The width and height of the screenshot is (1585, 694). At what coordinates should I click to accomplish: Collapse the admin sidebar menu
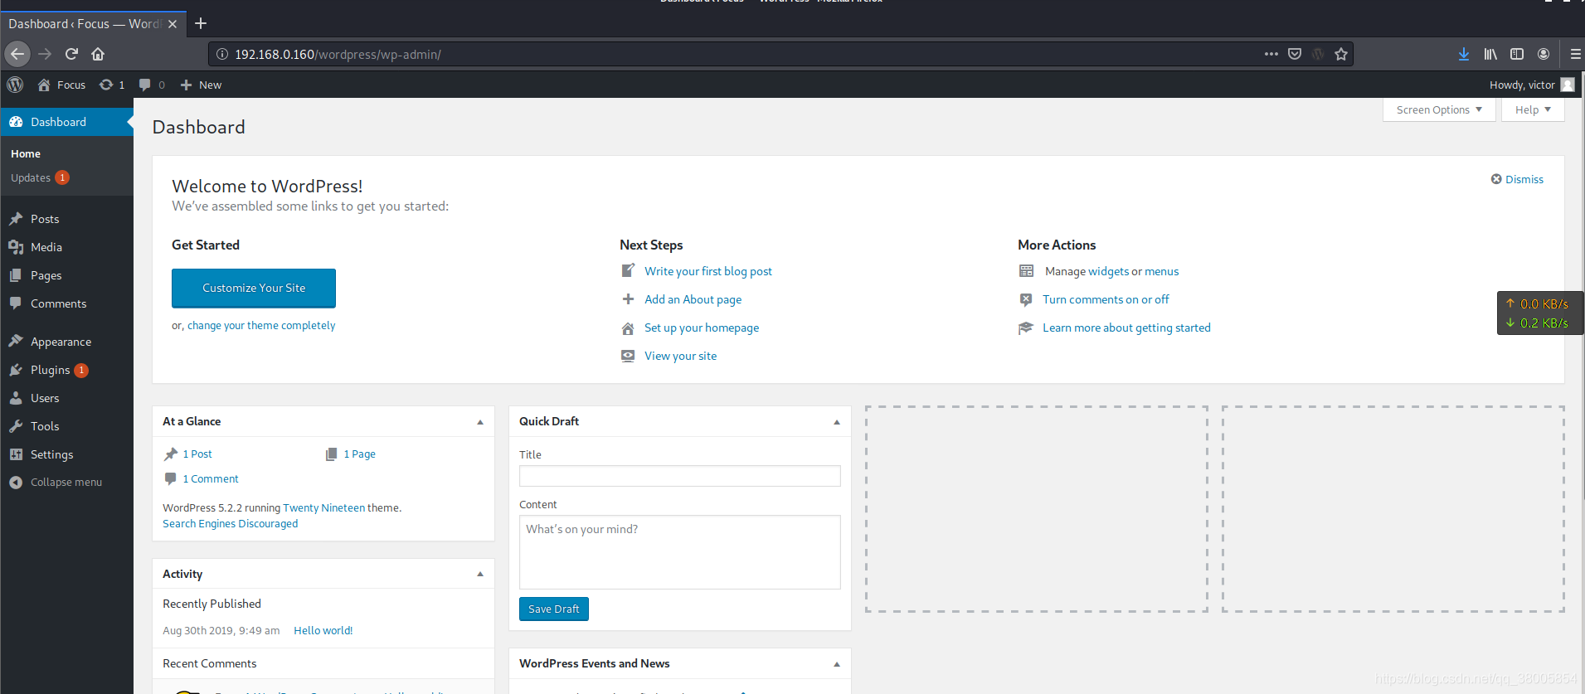coord(66,483)
